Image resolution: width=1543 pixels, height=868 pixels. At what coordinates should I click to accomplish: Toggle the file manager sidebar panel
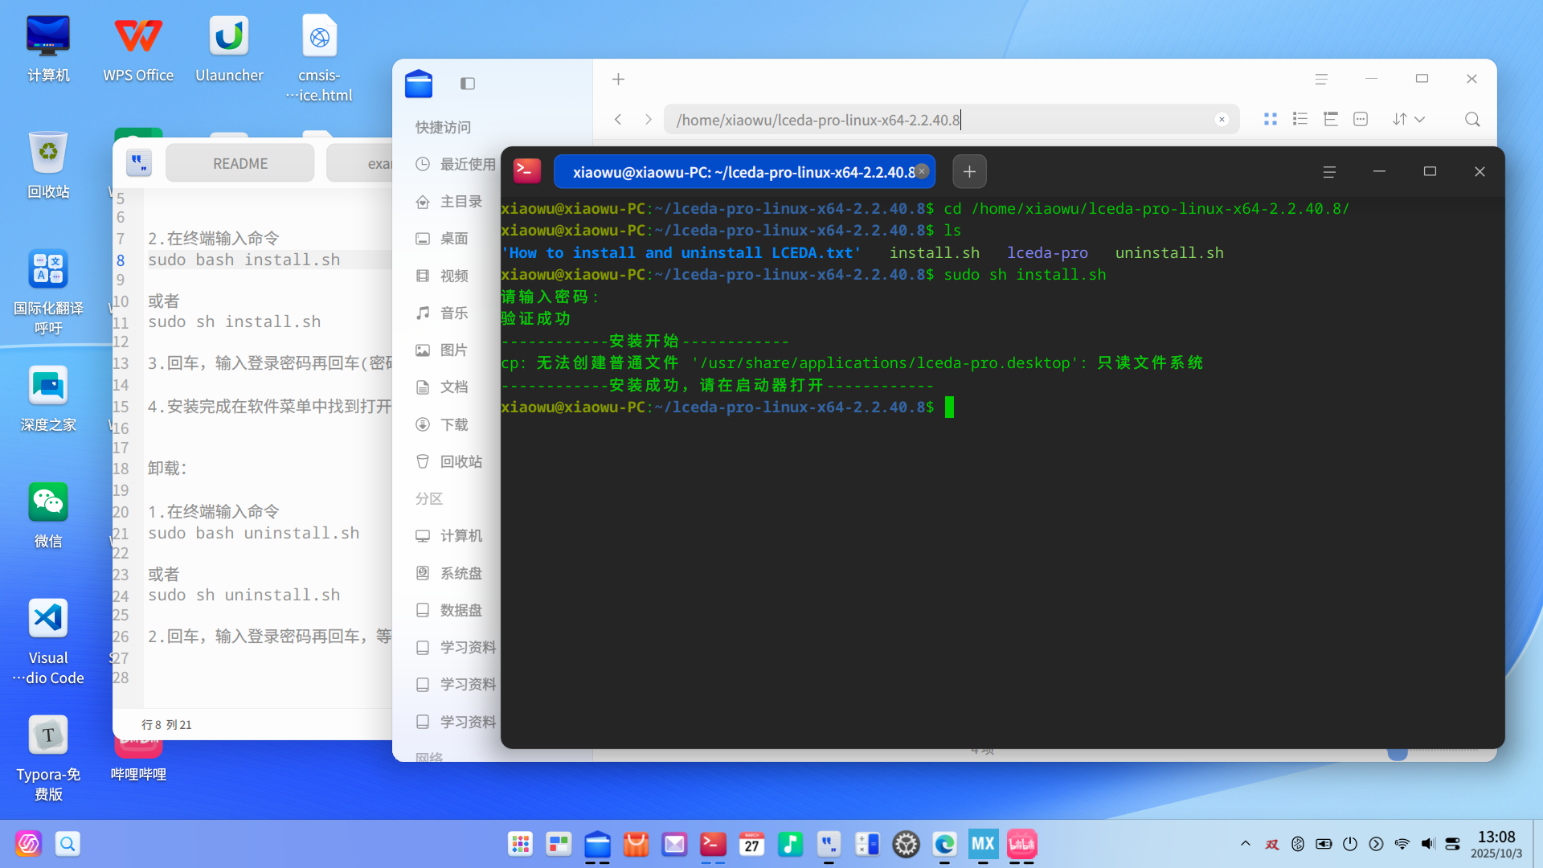click(468, 84)
